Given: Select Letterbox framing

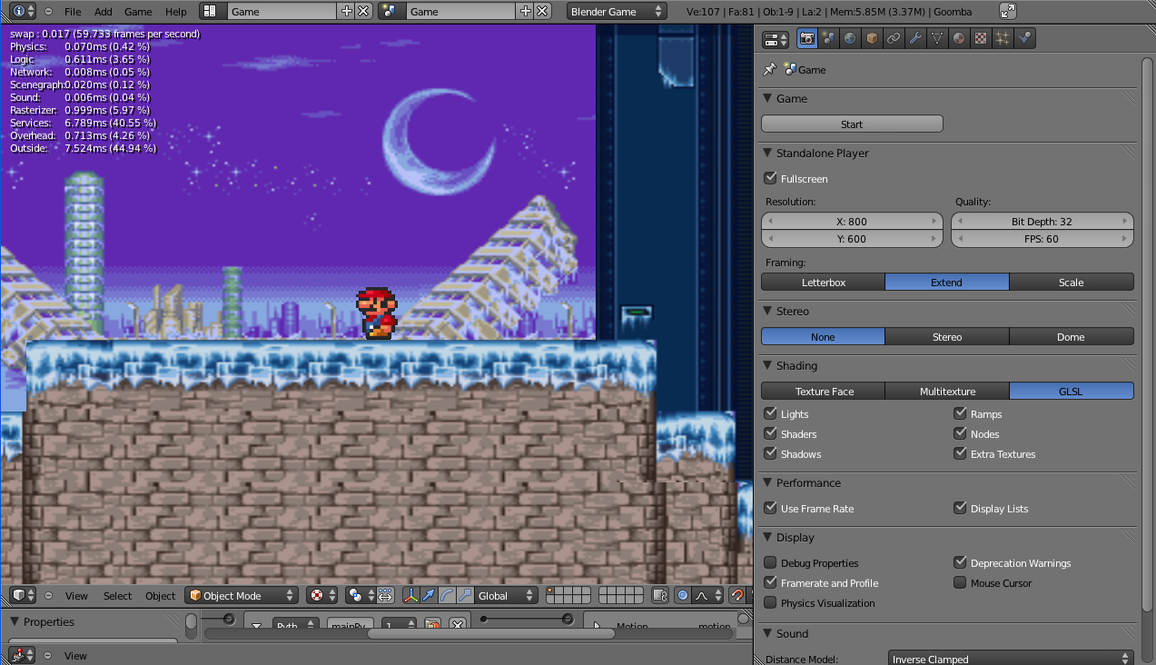Looking at the screenshot, I should (823, 282).
